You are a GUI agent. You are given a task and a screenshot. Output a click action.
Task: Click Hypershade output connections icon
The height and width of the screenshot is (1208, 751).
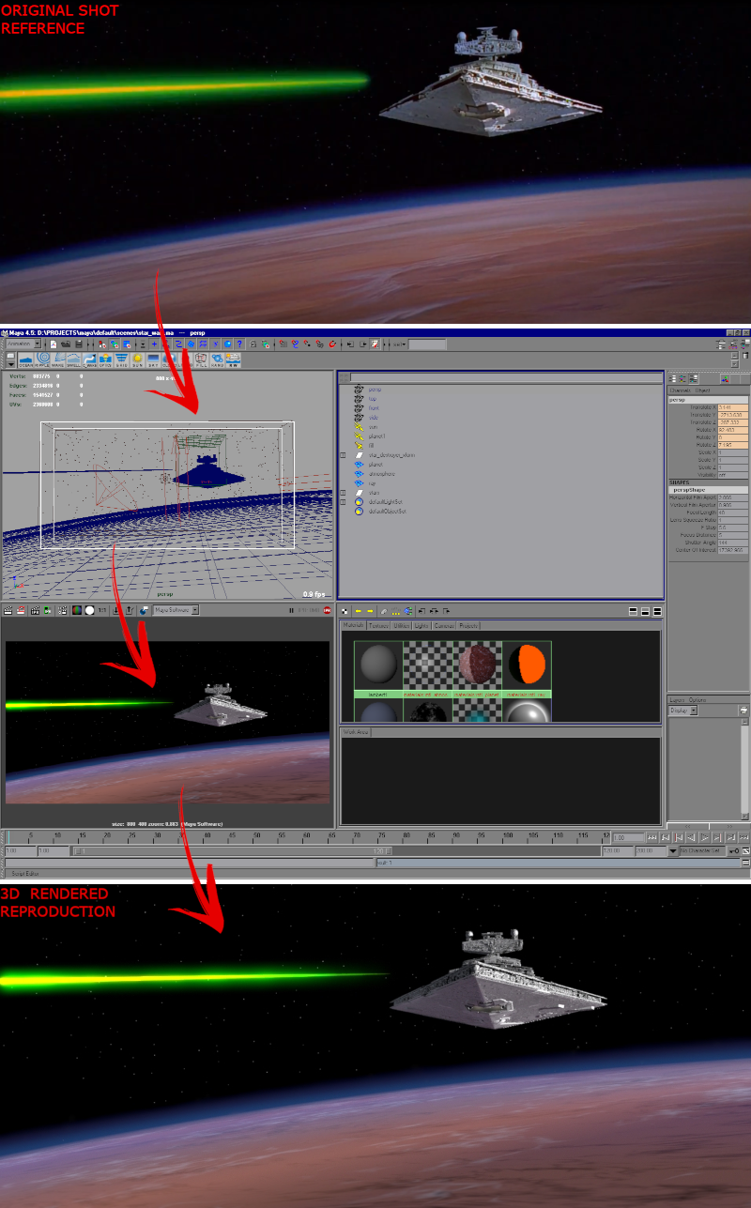(x=447, y=611)
